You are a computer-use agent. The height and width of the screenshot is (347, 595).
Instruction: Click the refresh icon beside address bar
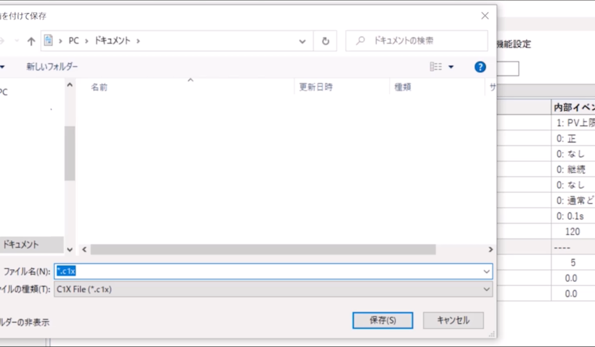(x=325, y=41)
